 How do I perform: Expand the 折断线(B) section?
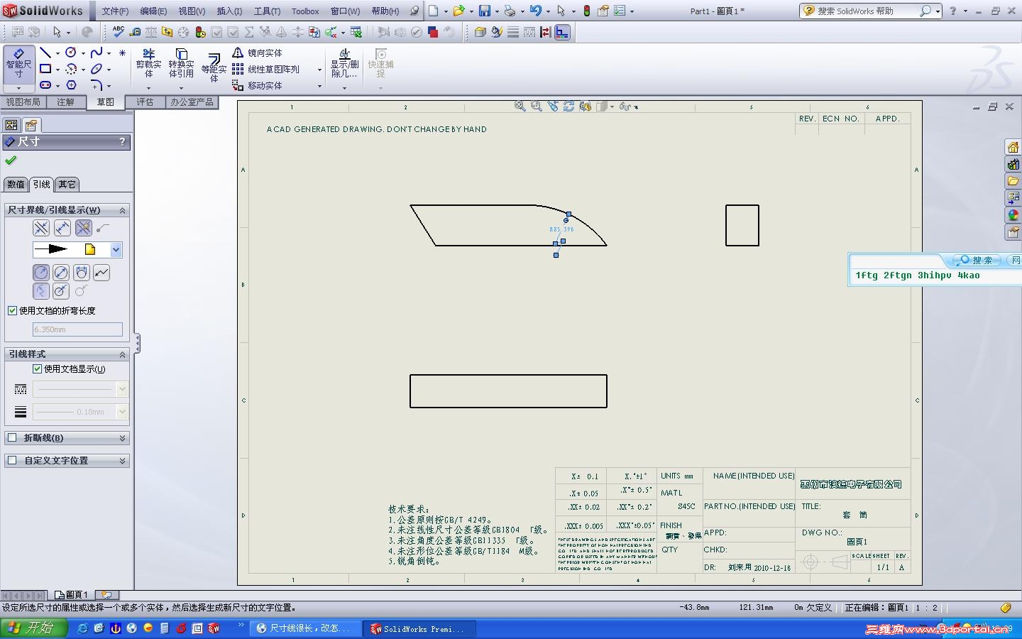pos(122,438)
